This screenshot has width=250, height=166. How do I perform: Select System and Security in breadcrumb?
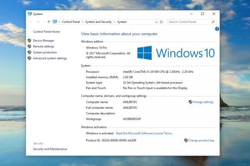click(98, 22)
